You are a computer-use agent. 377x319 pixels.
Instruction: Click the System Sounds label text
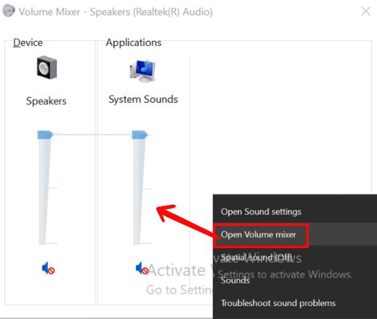point(143,99)
